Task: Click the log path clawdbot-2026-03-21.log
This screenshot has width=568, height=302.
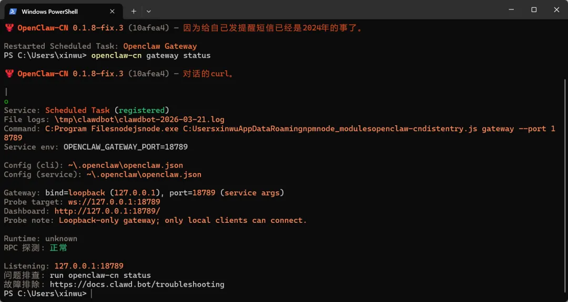Action: (139, 119)
